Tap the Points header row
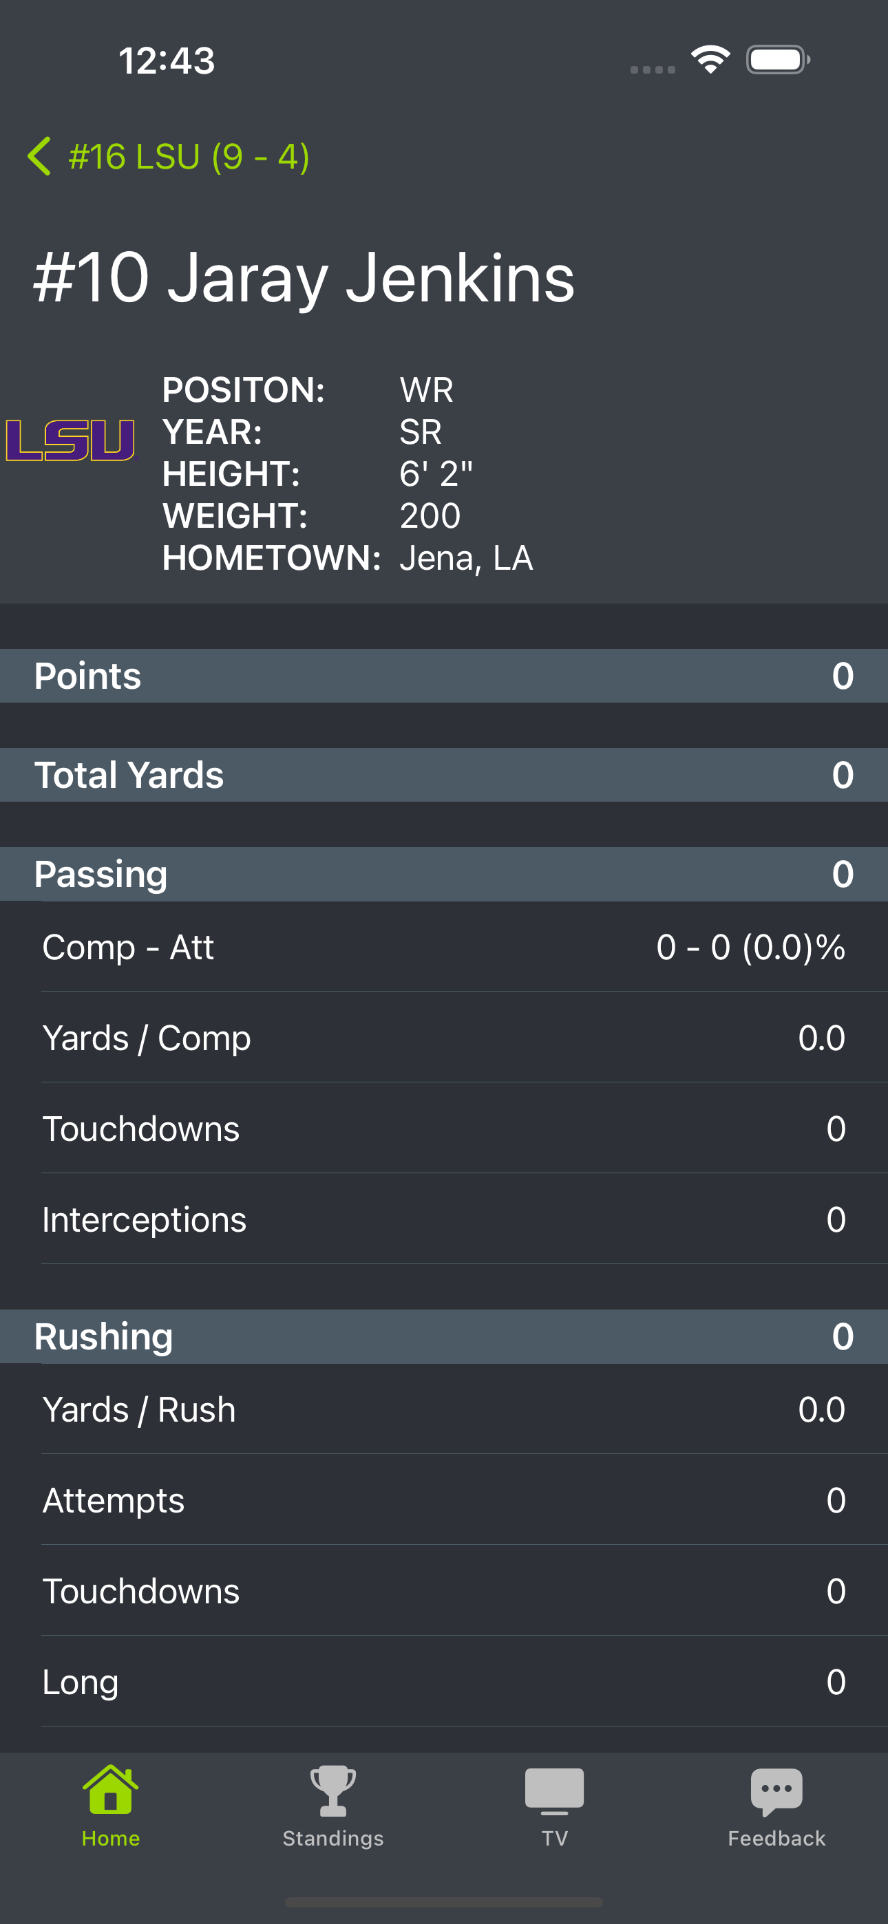Viewport: 888px width, 1924px height. (x=444, y=676)
